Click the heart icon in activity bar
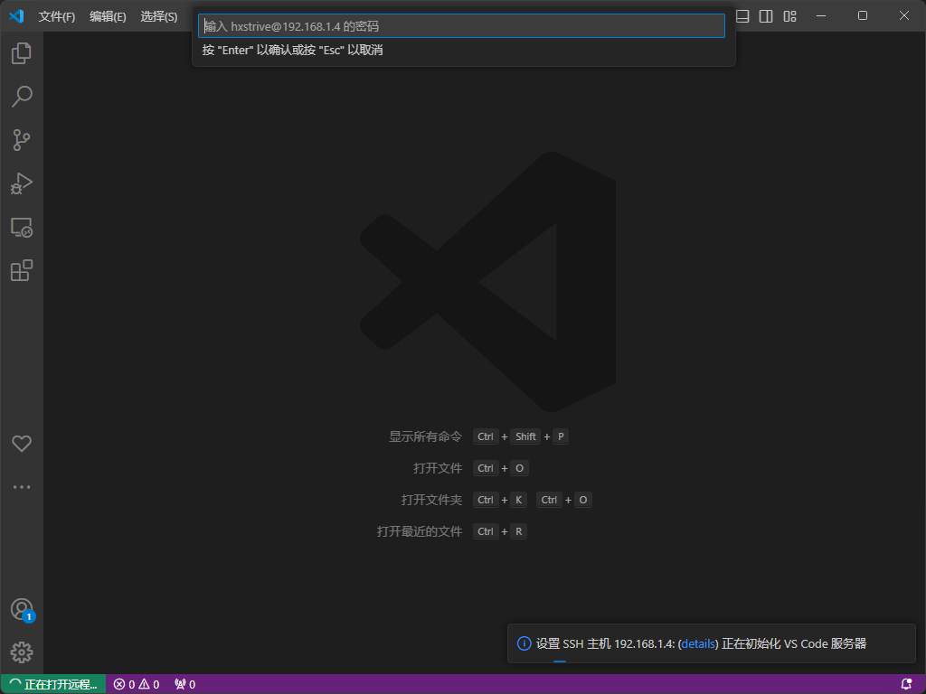The height and width of the screenshot is (694, 926). tap(22, 443)
